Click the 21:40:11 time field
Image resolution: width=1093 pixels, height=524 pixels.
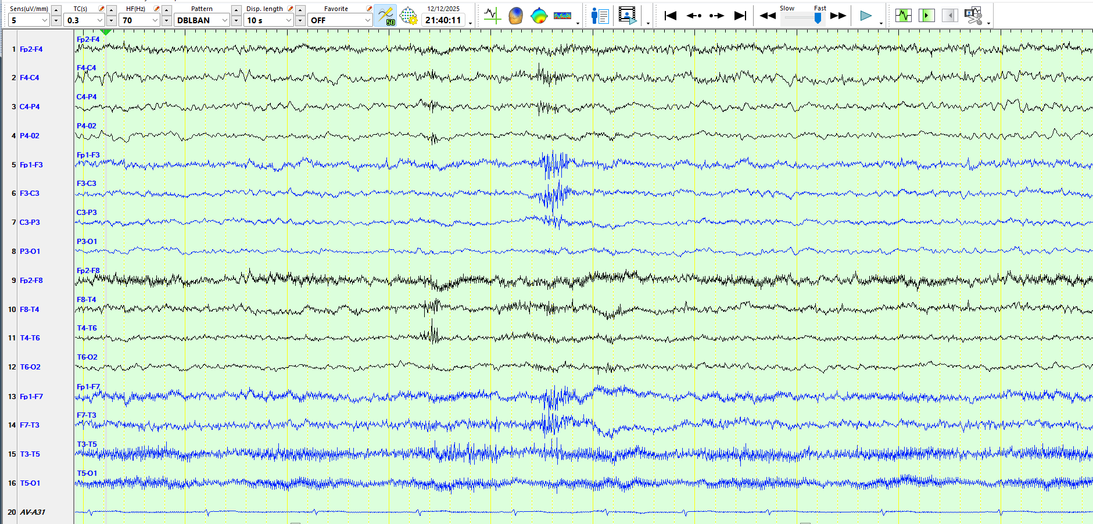[x=443, y=20]
